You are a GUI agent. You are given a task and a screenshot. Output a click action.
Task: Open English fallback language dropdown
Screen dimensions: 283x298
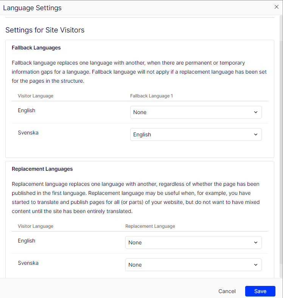[196, 112]
